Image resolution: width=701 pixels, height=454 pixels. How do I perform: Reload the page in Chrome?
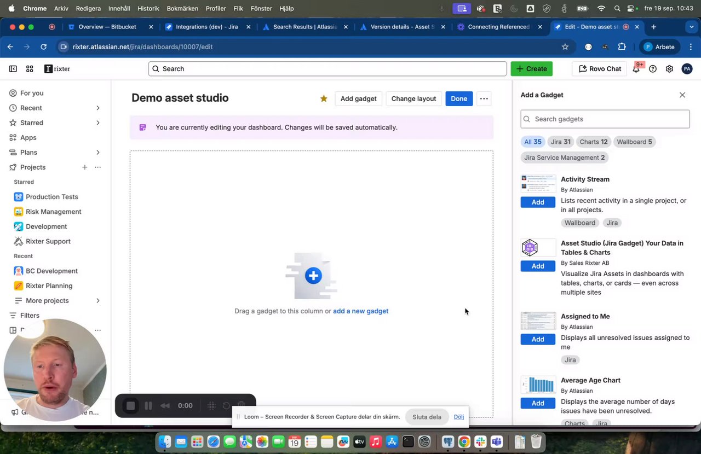[44, 47]
